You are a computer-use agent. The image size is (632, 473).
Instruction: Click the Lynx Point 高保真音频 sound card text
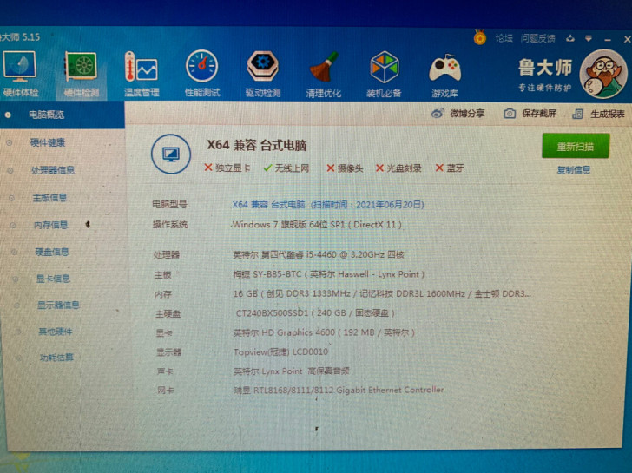point(291,371)
